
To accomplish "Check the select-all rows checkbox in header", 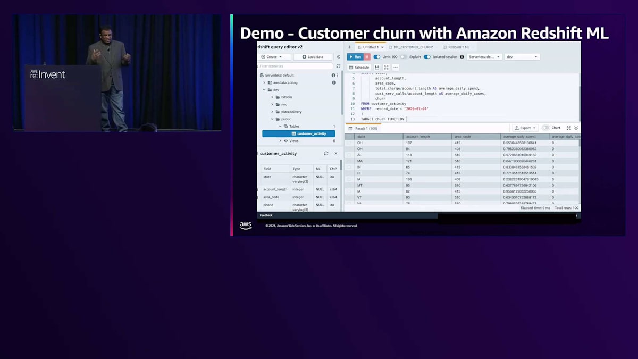I will tap(349, 137).
